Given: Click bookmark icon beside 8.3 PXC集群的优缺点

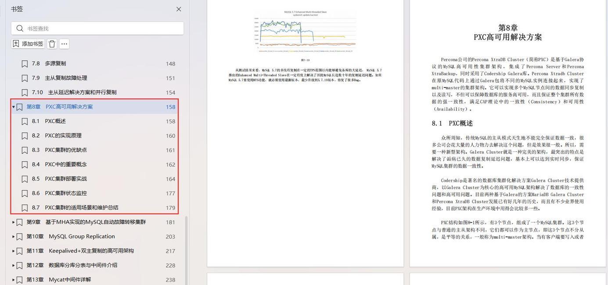Looking at the screenshot, I should 25,150.
